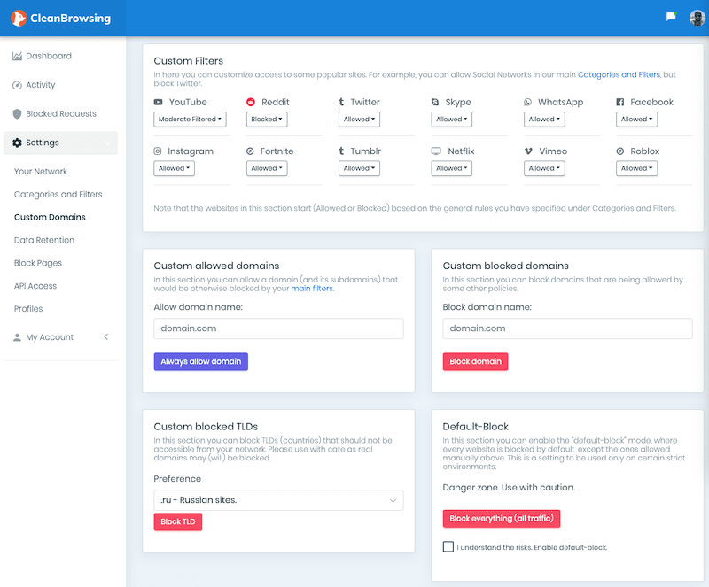The image size is (709, 587).
Task: Click the Vimeo icon
Action: tap(528, 151)
